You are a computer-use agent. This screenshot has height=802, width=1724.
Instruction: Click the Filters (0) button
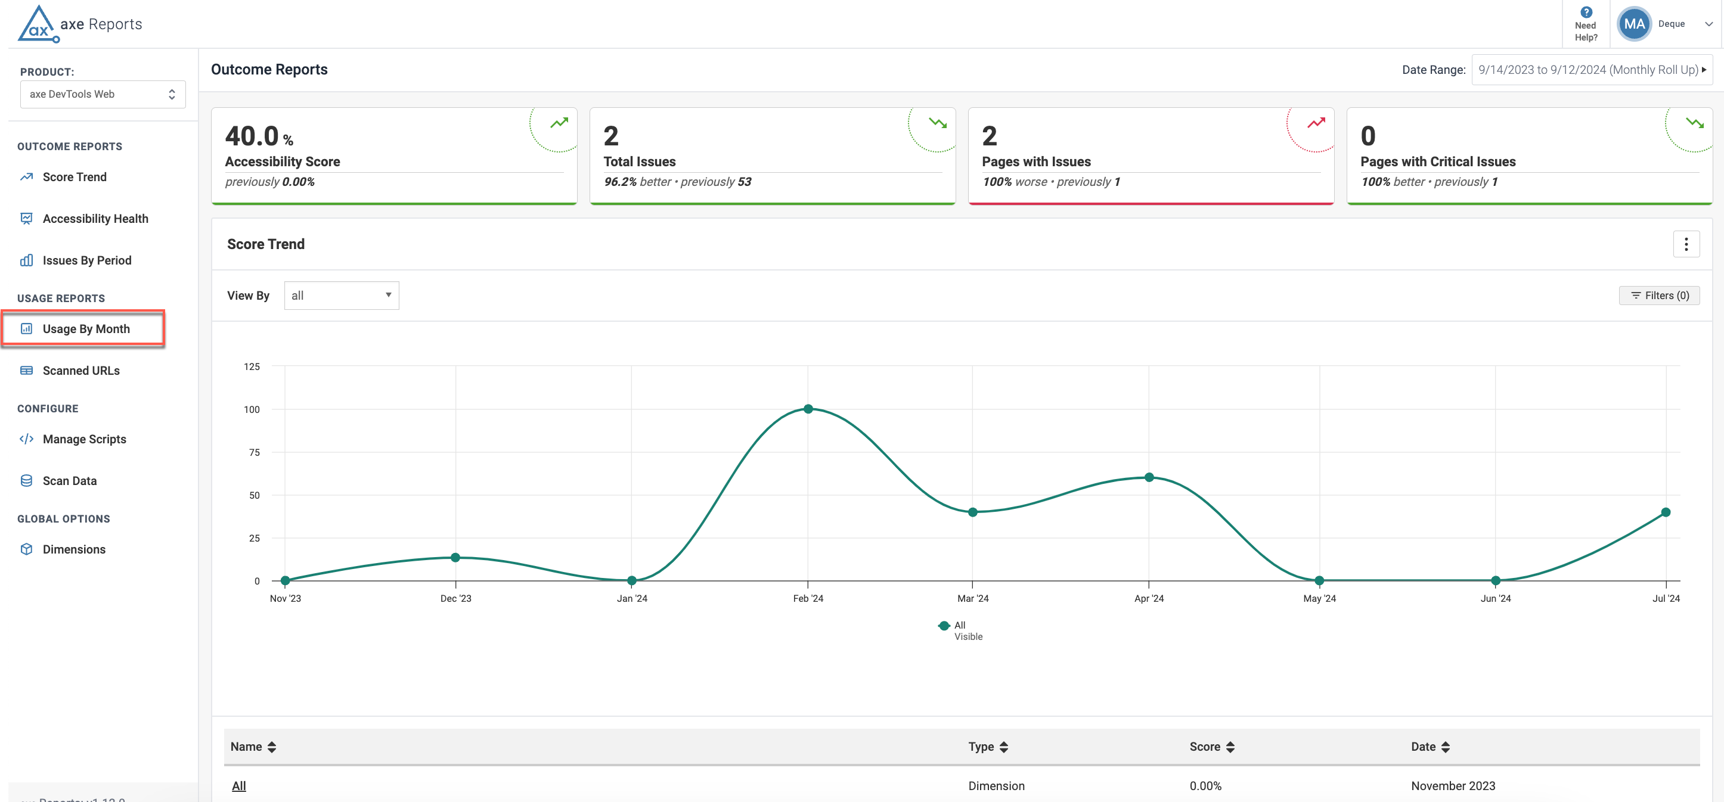(x=1658, y=296)
